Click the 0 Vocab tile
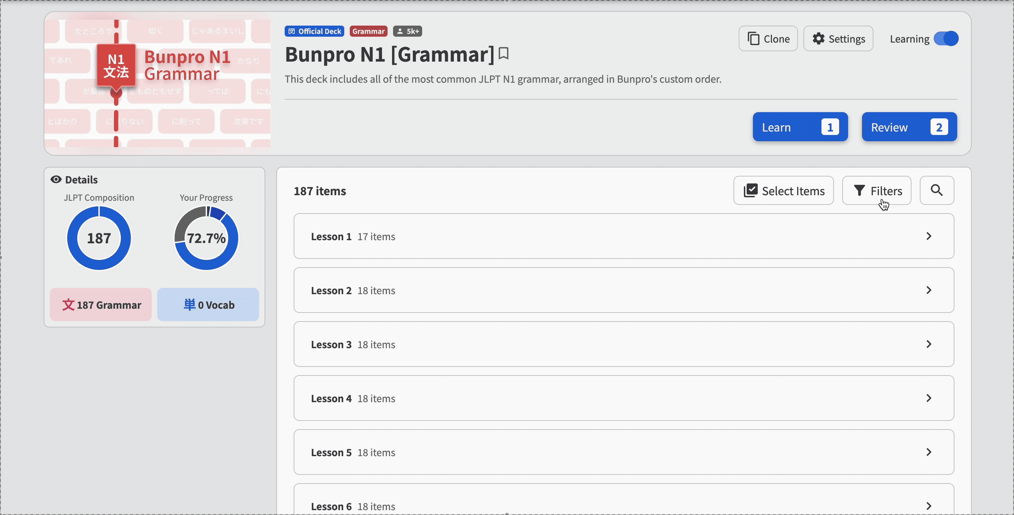The image size is (1014, 515). [208, 305]
